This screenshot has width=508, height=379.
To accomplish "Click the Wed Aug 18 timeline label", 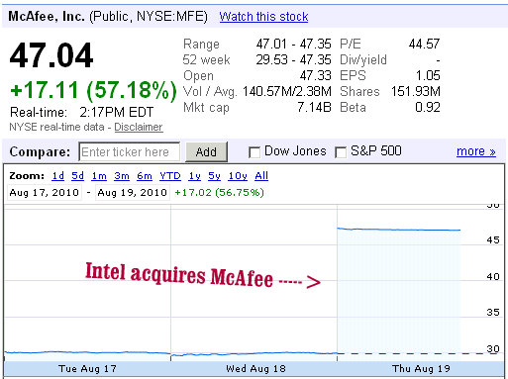I will [255, 368].
